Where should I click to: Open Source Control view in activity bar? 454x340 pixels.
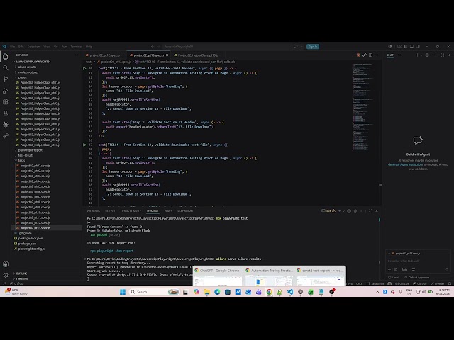(6, 79)
